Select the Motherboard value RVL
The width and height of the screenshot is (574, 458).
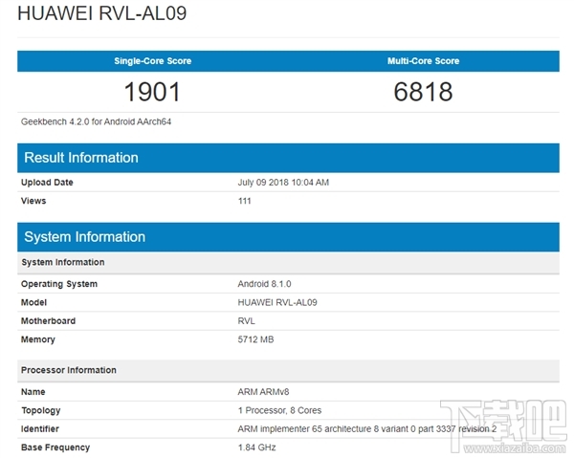click(x=247, y=321)
